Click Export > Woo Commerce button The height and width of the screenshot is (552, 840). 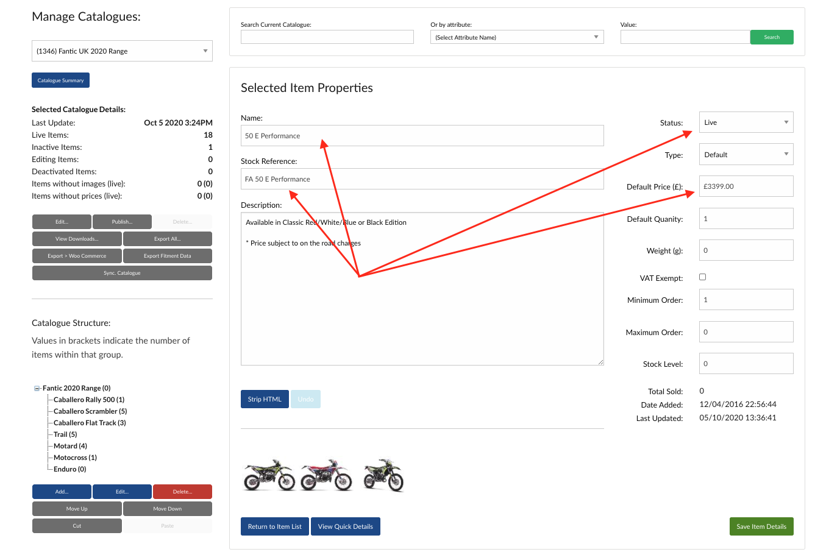[x=77, y=256]
